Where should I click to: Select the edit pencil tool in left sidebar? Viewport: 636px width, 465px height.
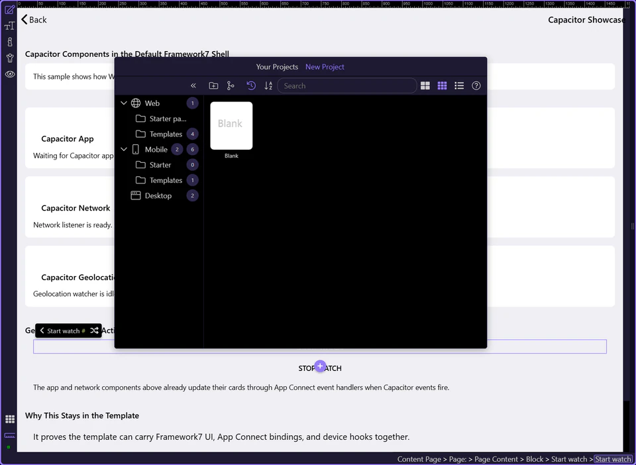coord(10,9)
